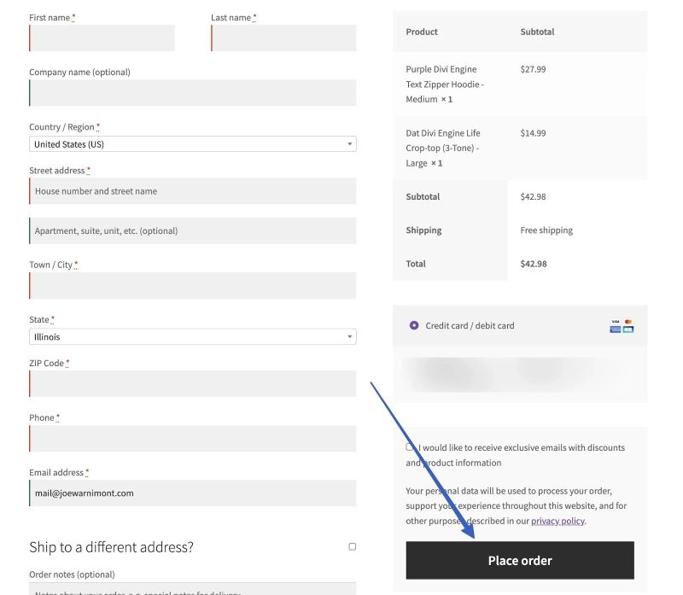
Task: Click the First name input field
Action: tap(102, 38)
